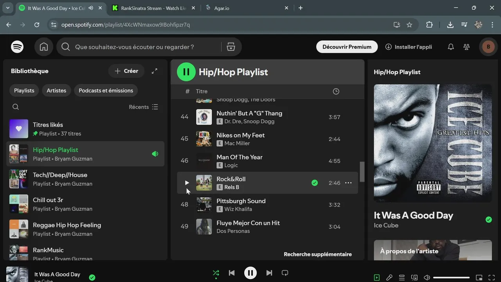Open Chrome extensions puzzle icon
Screen dimensions: 501x282
pos(429,25)
